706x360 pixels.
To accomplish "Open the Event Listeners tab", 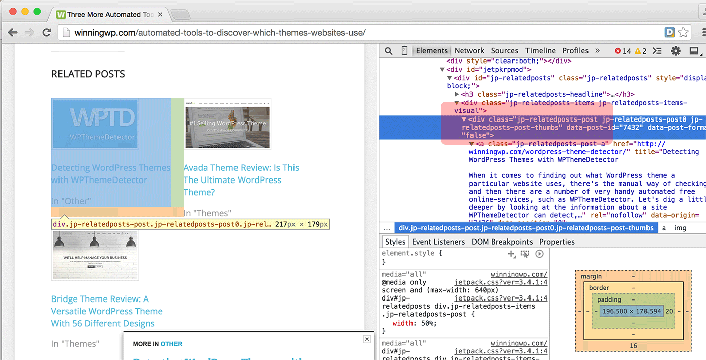I will (438, 242).
